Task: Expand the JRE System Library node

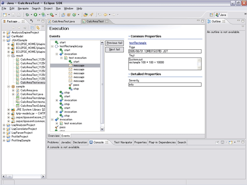Action: pyautogui.click(x=9, y=110)
